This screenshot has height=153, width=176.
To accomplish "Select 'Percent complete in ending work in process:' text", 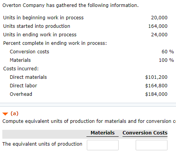I will pos(55,43).
